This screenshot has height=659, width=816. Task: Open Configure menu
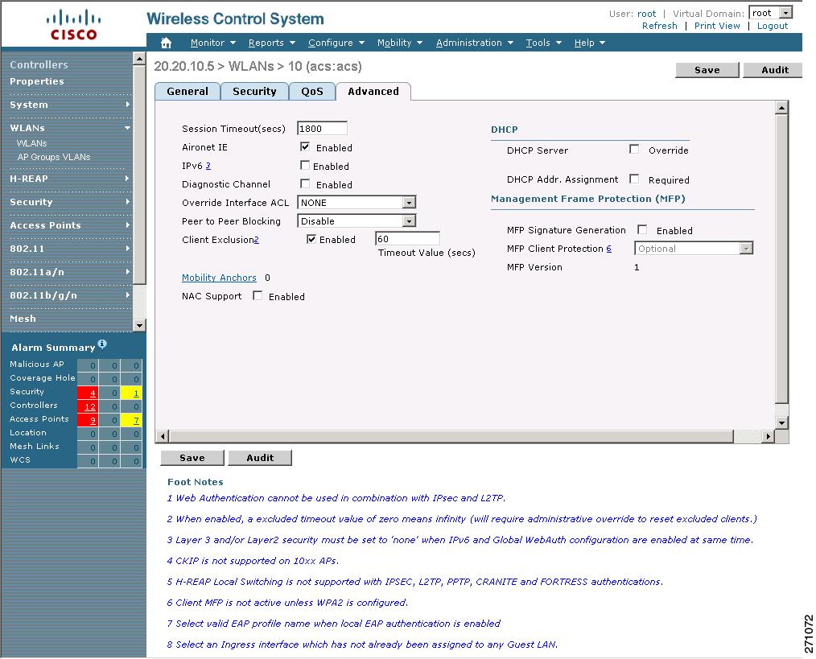(x=336, y=43)
